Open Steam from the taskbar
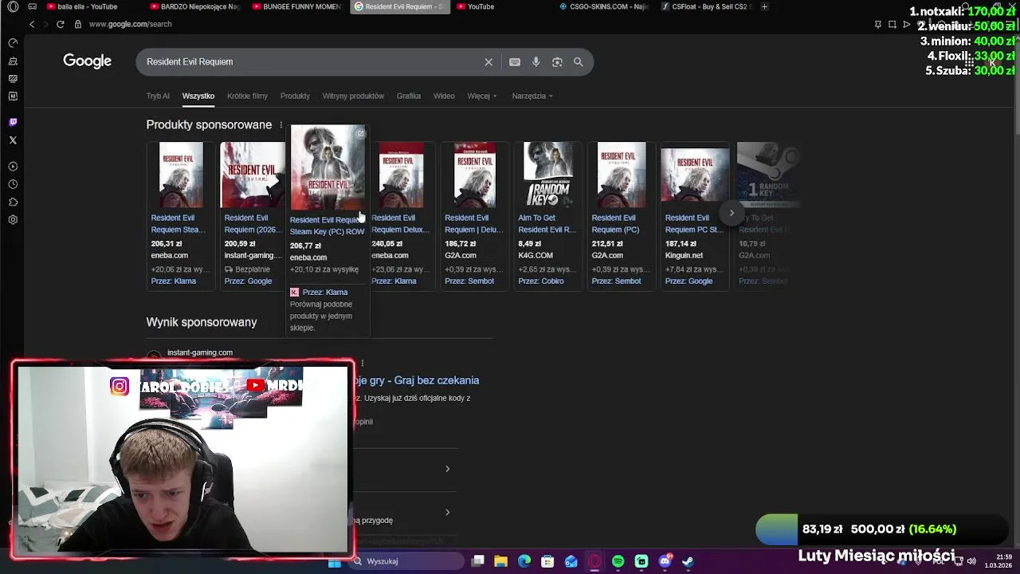 688,561
